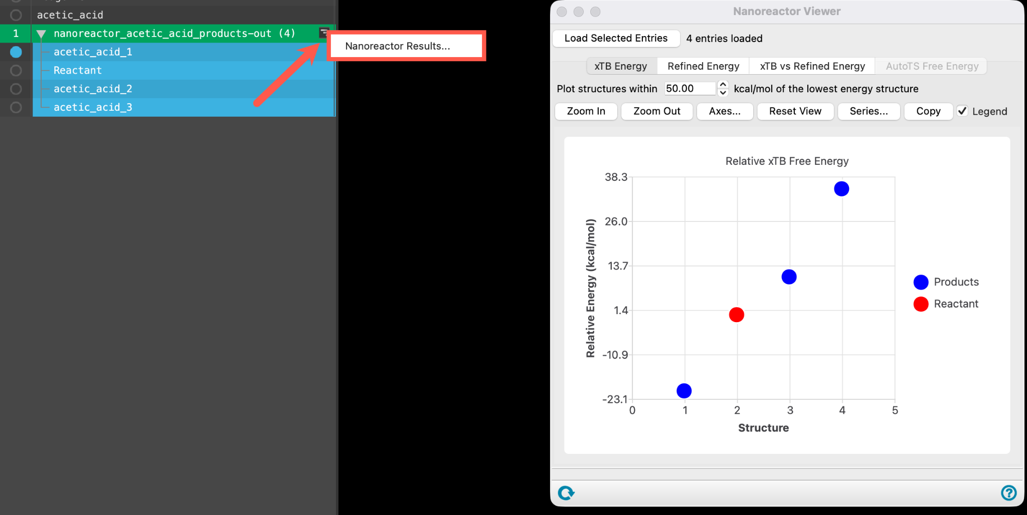The image size is (1027, 515).
Task: Decrease the kcal/mol threshold stepper down arrow
Action: pos(723,93)
